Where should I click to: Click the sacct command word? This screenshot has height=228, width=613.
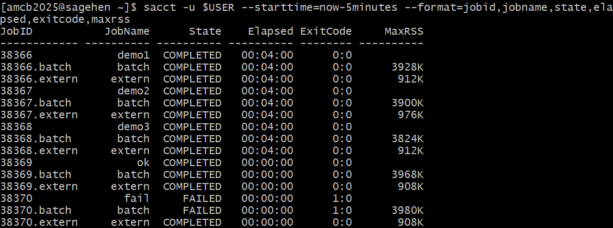point(160,8)
